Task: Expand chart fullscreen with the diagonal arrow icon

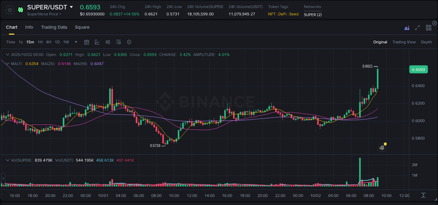Action: click(417, 28)
